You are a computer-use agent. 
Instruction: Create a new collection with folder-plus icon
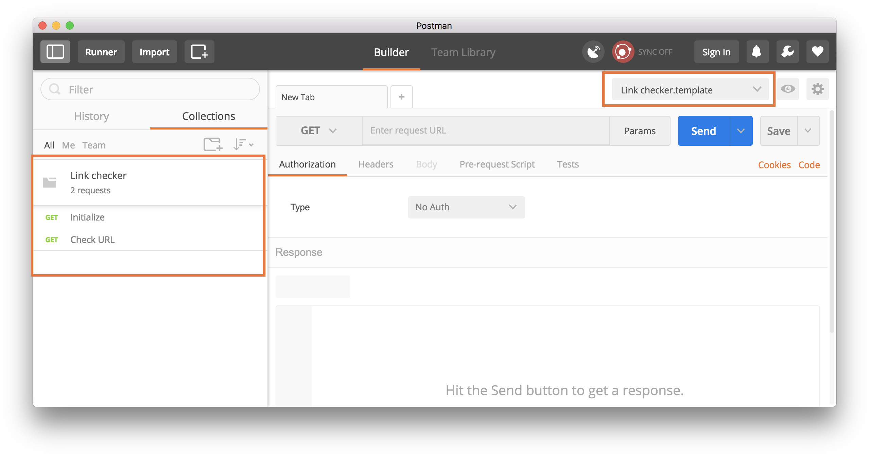click(213, 144)
